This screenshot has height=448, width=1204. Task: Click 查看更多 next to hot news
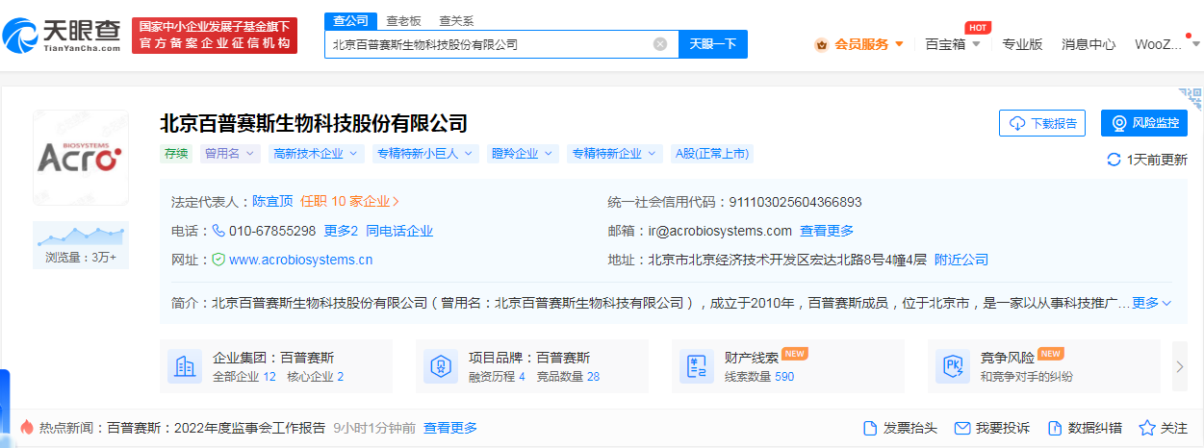point(450,428)
